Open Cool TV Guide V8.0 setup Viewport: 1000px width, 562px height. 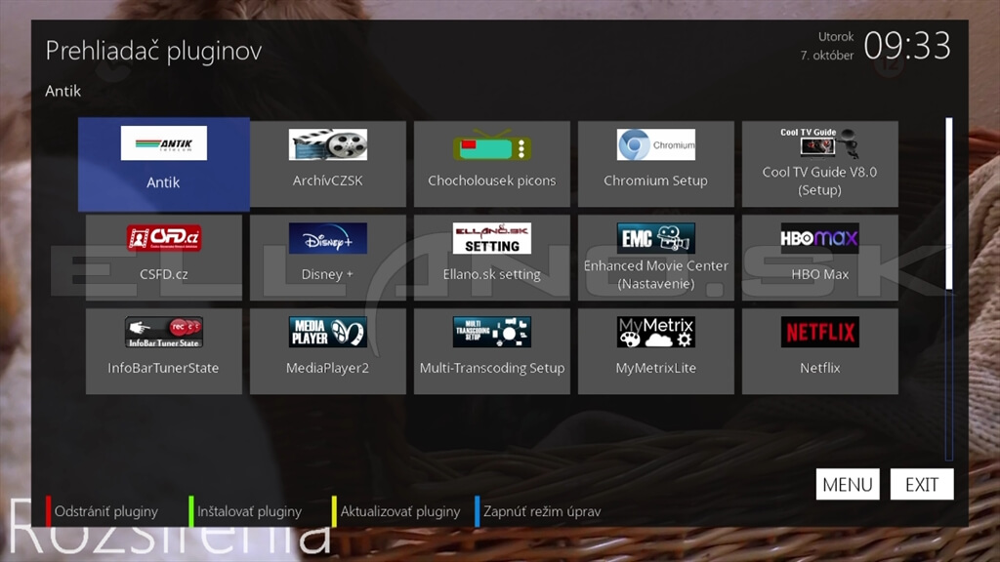[819, 164]
